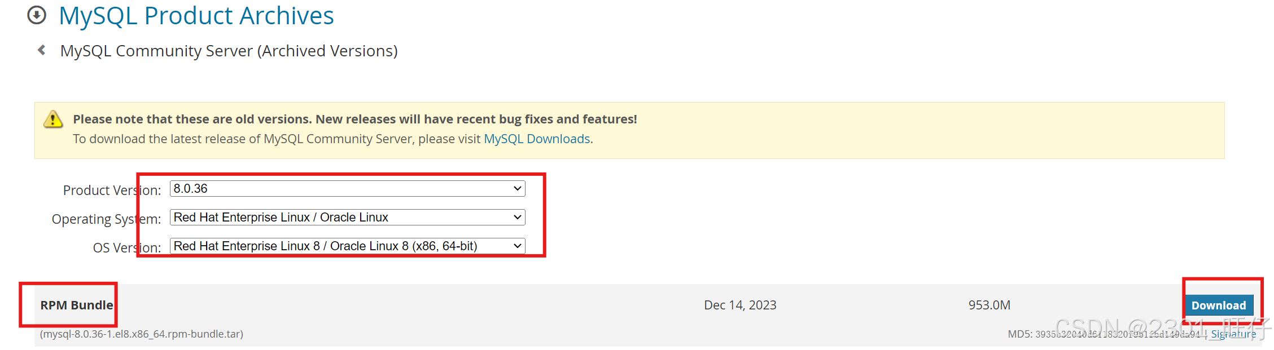Screen dimensions: 1274x350
Task: Click the Operating System label
Action: tap(106, 219)
